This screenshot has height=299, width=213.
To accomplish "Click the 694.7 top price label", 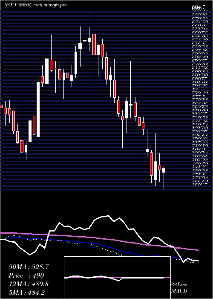I will [x=199, y=7].
